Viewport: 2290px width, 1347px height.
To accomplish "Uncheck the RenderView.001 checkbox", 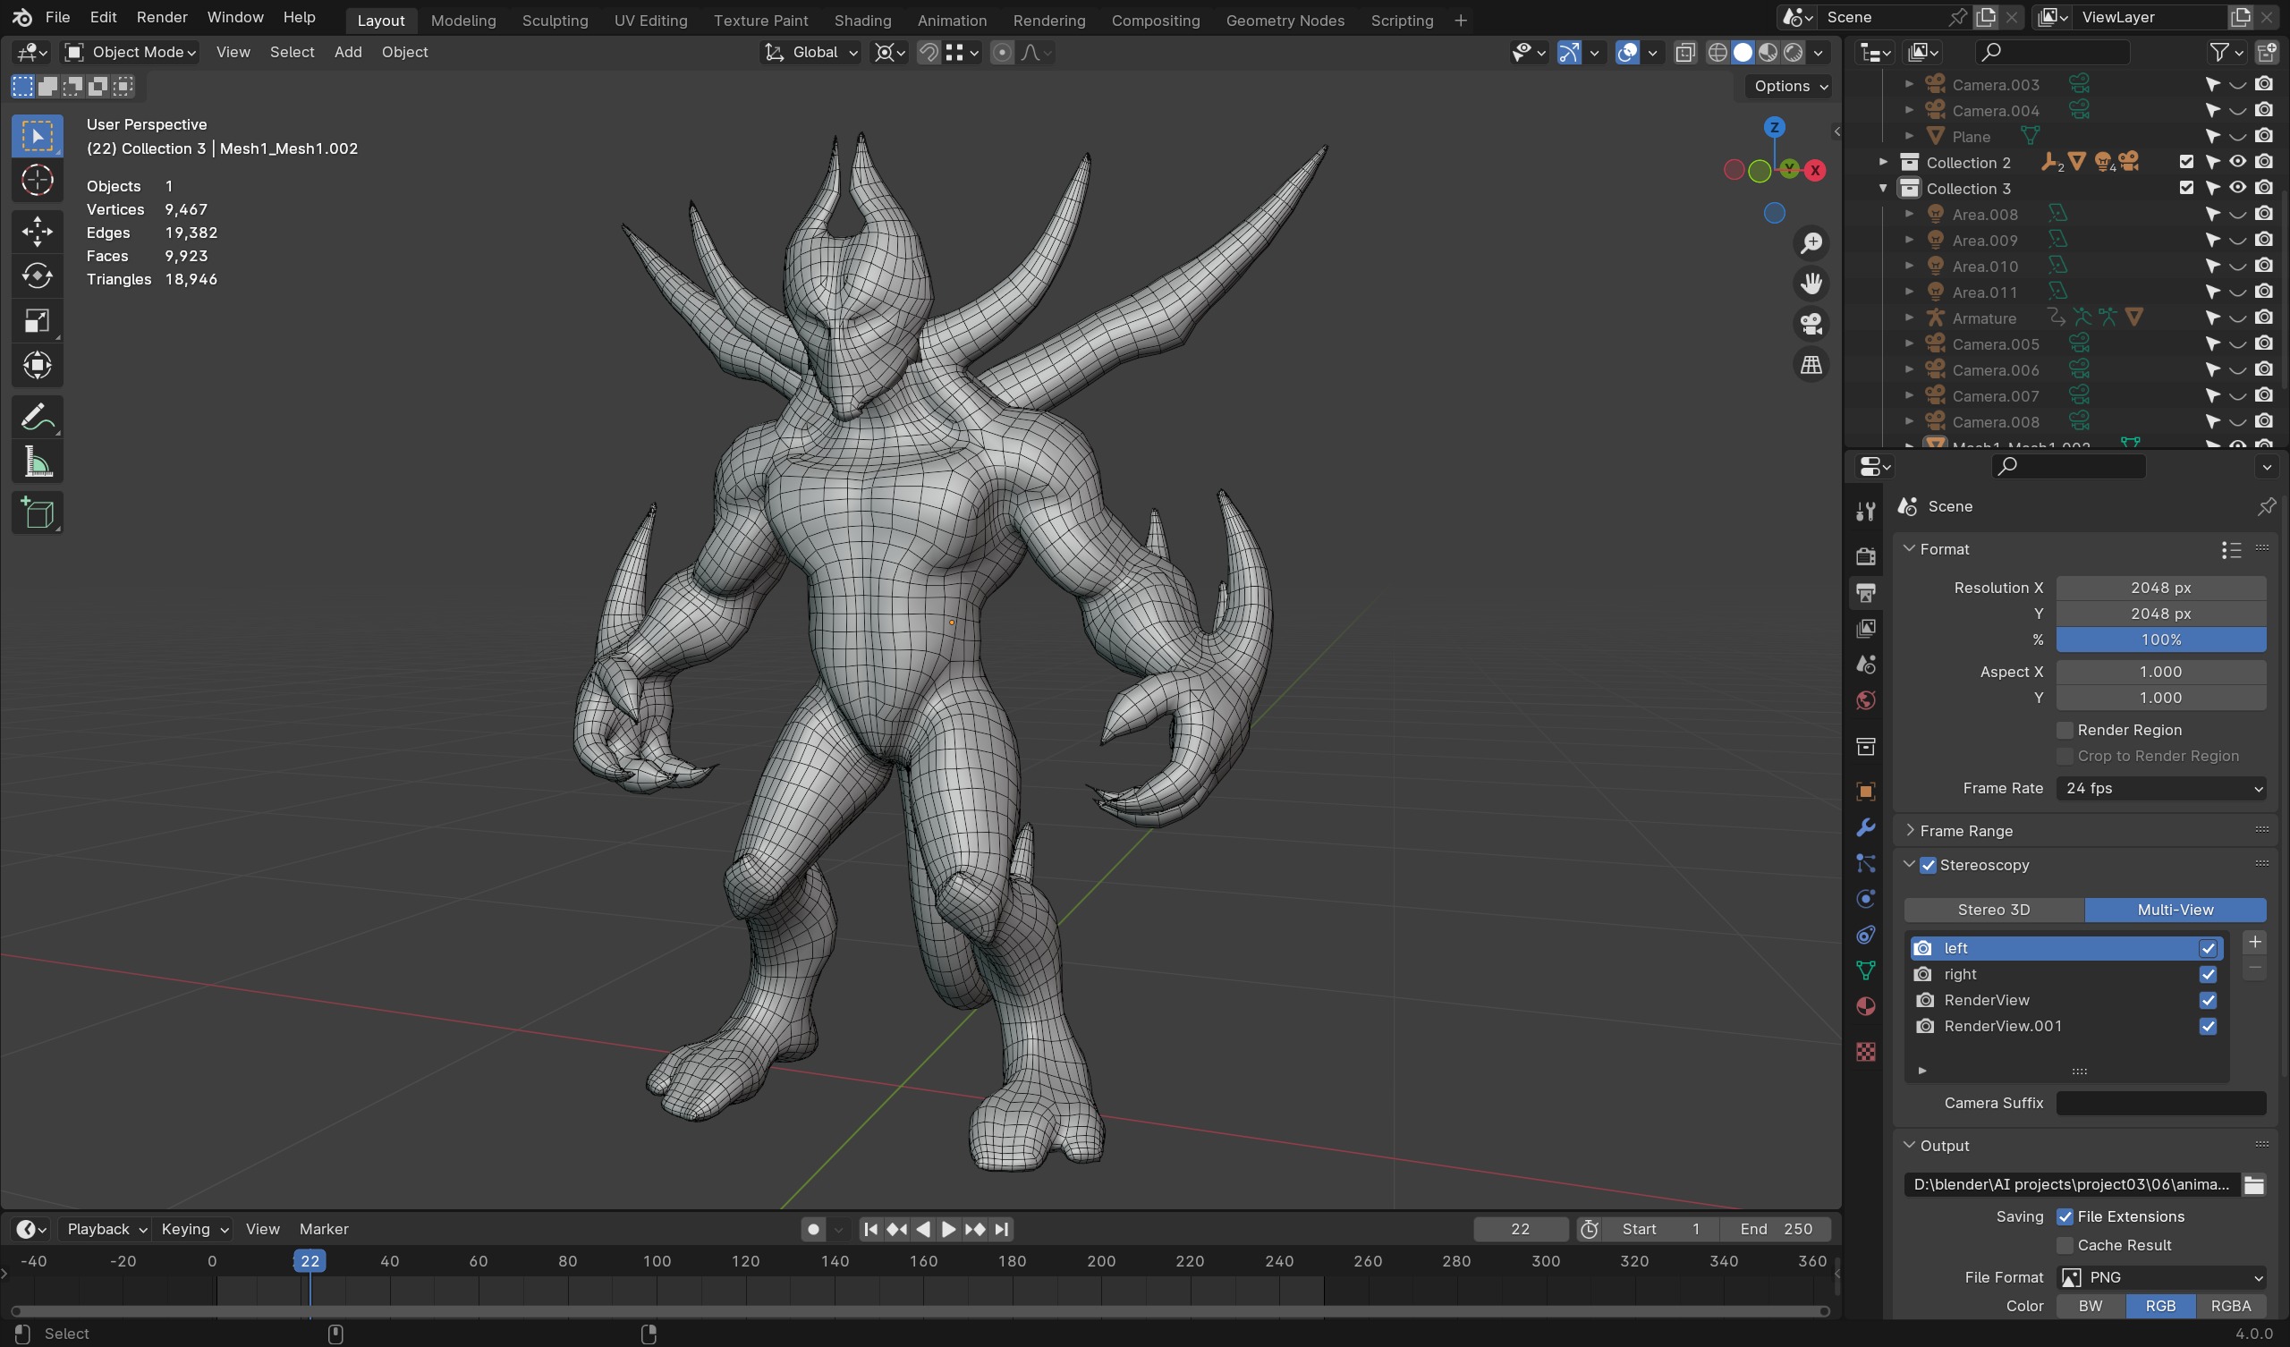I will click(2208, 1026).
